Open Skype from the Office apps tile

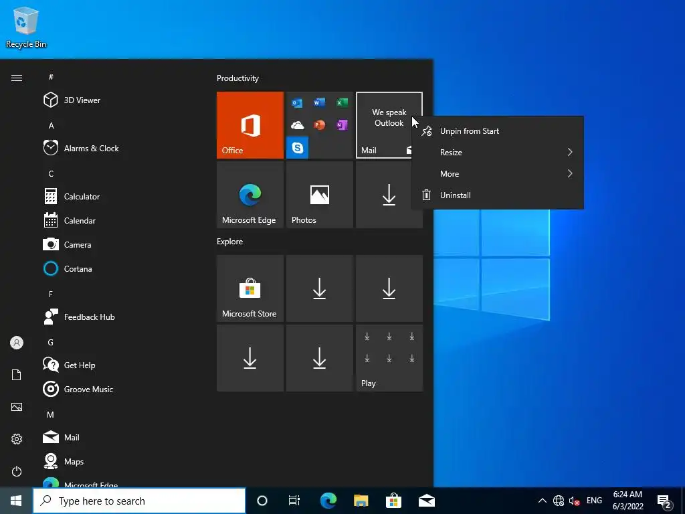tap(298, 147)
